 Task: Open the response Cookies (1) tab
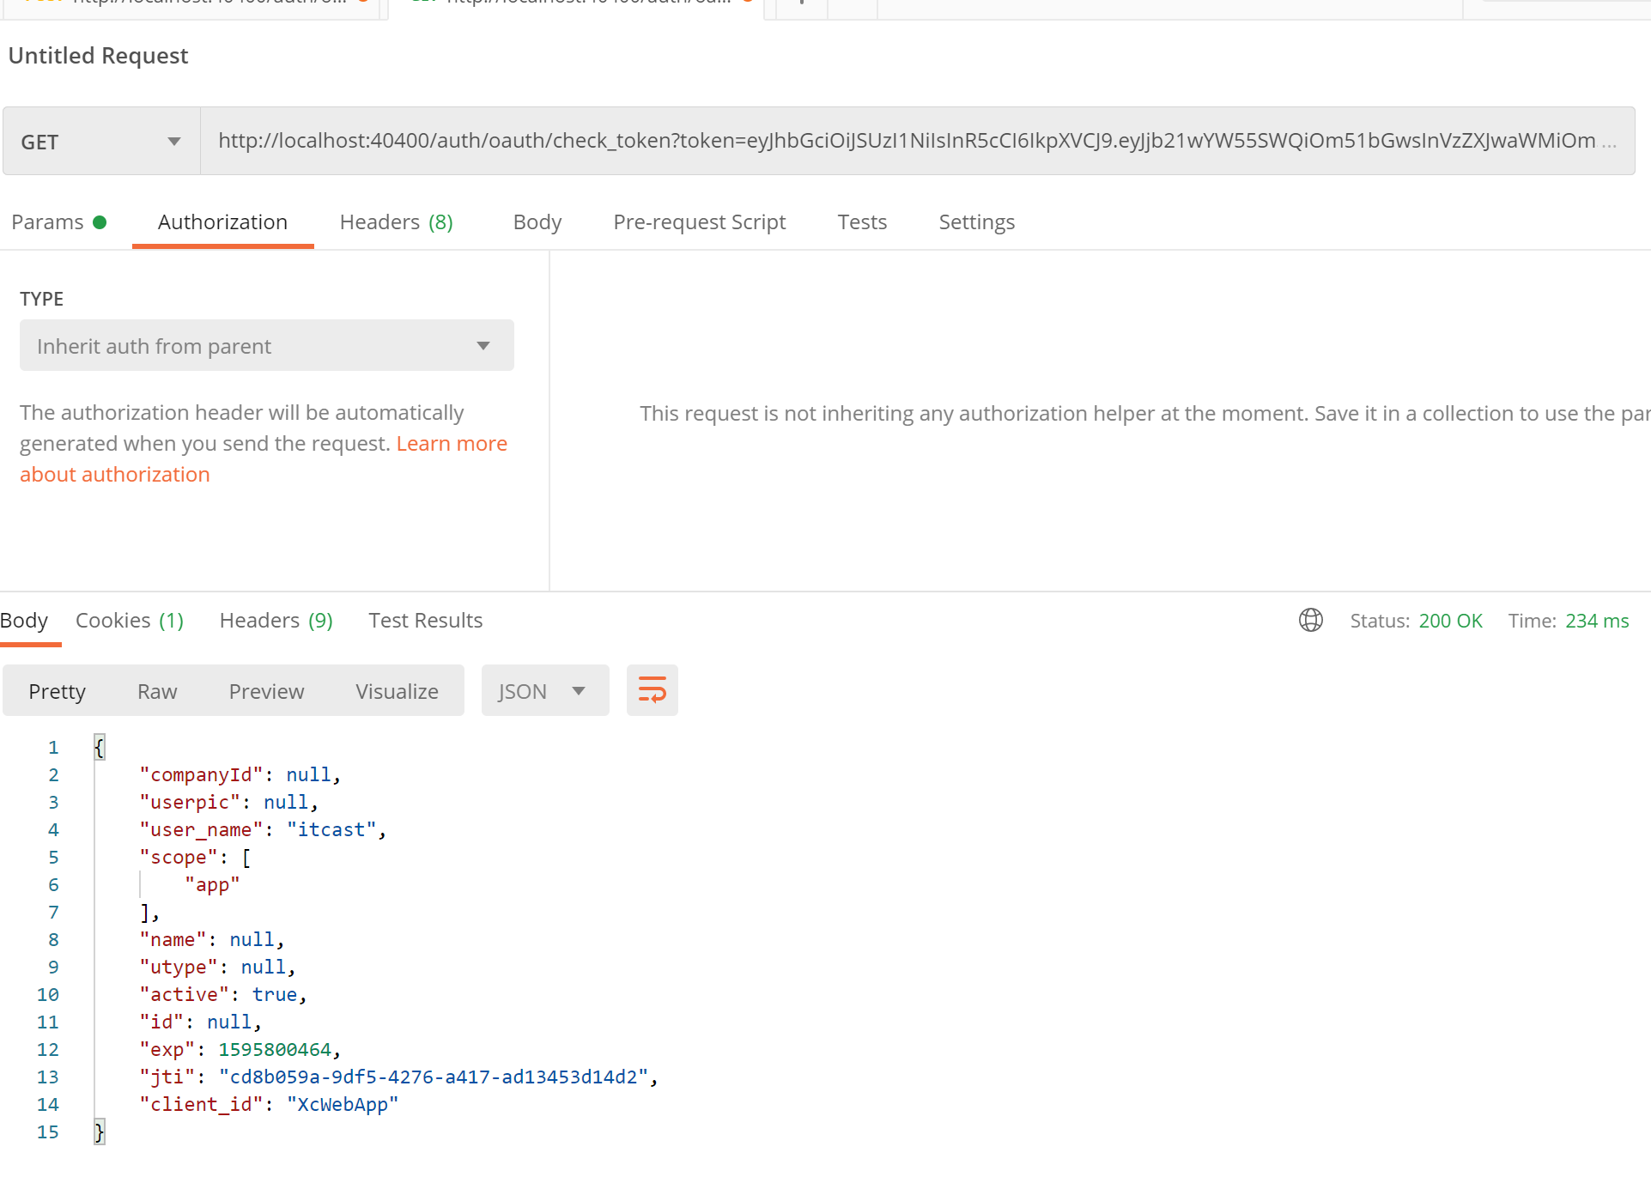(x=130, y=621)
